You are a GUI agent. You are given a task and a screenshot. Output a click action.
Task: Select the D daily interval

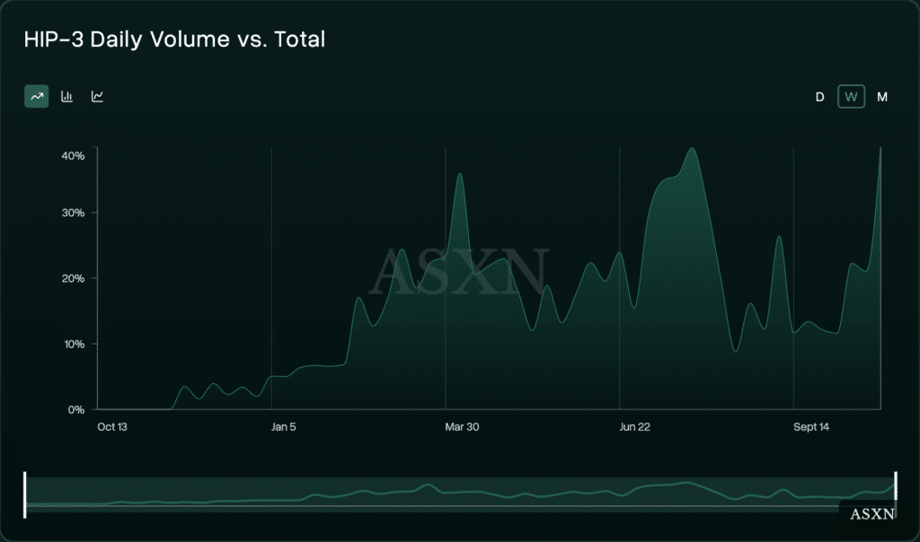(819, 97)
